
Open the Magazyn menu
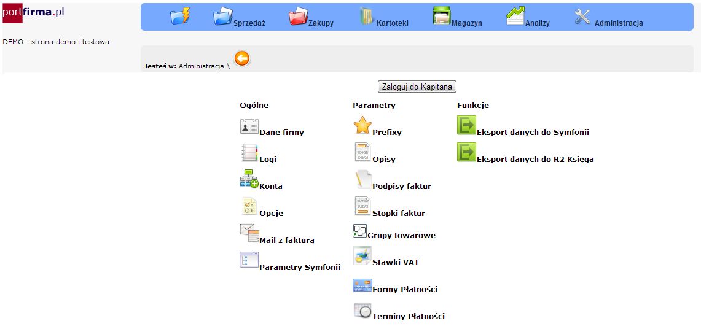click(467, 24)
